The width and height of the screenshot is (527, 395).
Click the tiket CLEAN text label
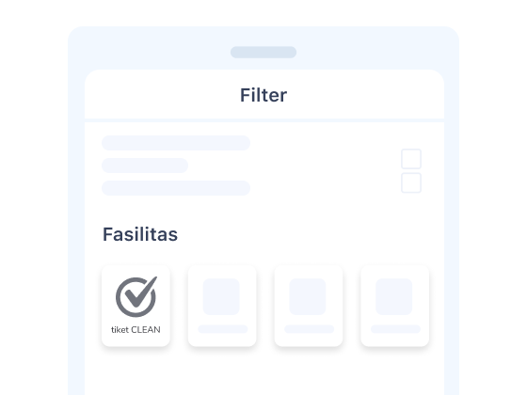136,330
